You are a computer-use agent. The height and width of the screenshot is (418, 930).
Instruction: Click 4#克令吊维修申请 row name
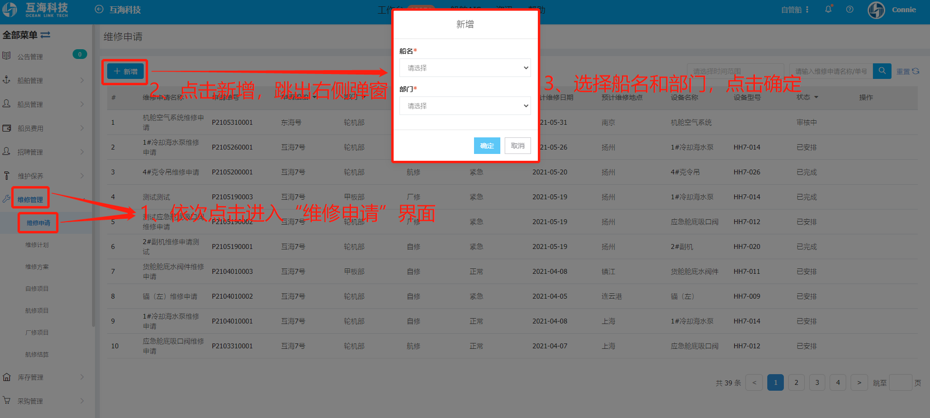(171, 172)
